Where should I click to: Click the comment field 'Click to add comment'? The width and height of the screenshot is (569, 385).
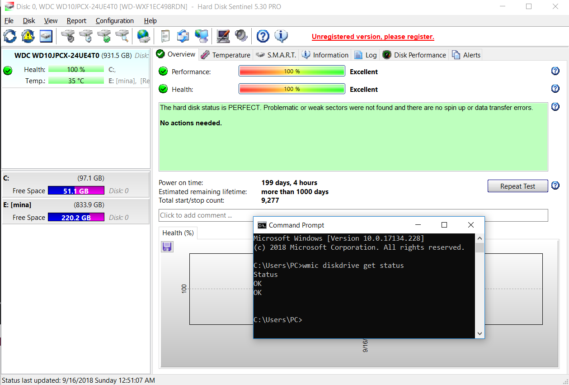tap(353, 215)
